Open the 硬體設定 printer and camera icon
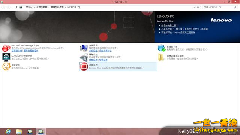 point(84,57)
